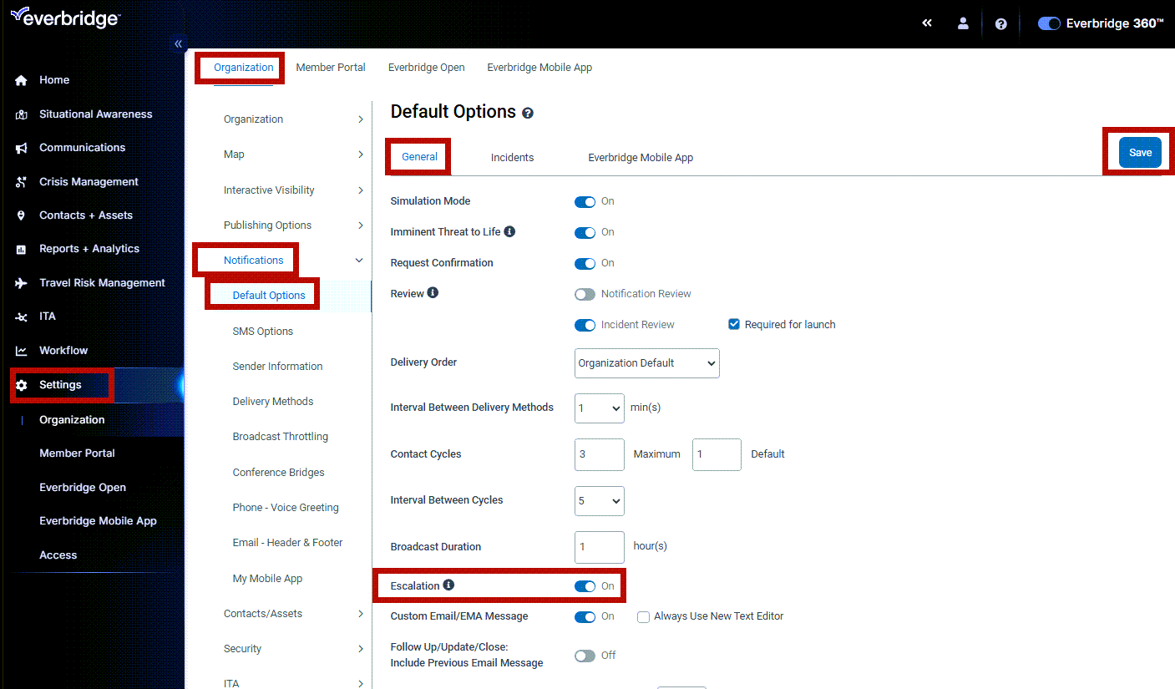Toggle Custom Email/EMA Message switch
This screenshot has width=1175, height=689.
(x=585, y=616)
